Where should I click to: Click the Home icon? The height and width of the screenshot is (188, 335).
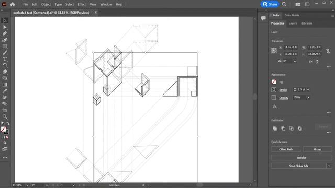pos(13,4)
